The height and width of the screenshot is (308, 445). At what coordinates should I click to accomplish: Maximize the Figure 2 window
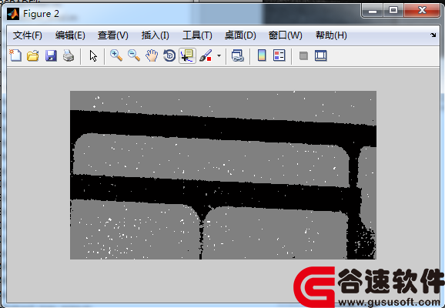click(393, 11)
